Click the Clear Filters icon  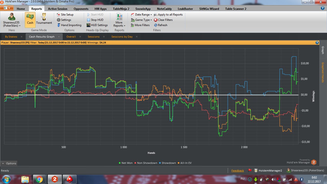[156, 20]
